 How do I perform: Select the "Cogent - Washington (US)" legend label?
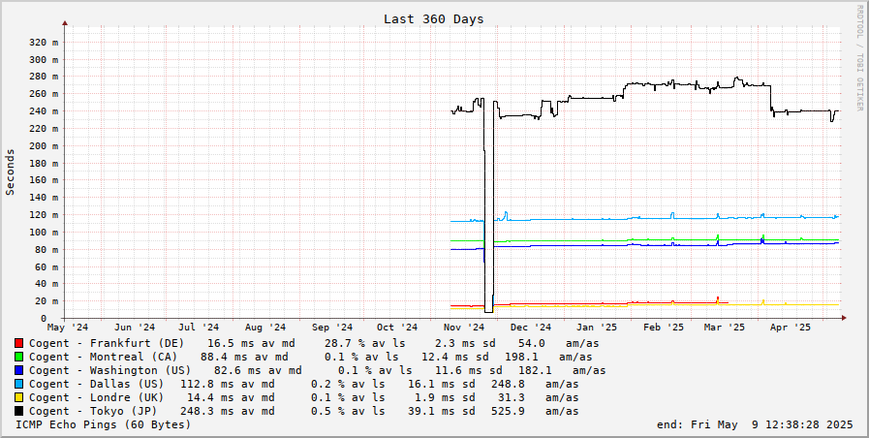pos(109,370)
